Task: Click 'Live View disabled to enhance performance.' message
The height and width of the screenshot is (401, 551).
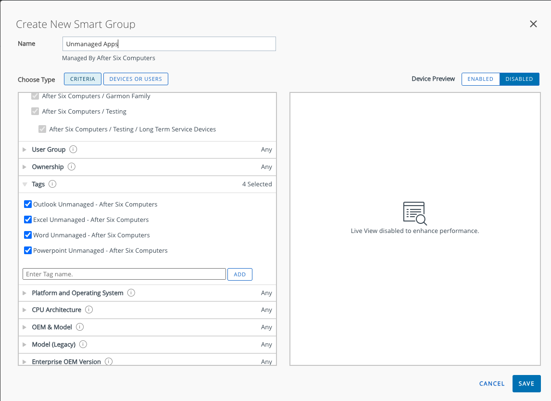Action: 414,231
